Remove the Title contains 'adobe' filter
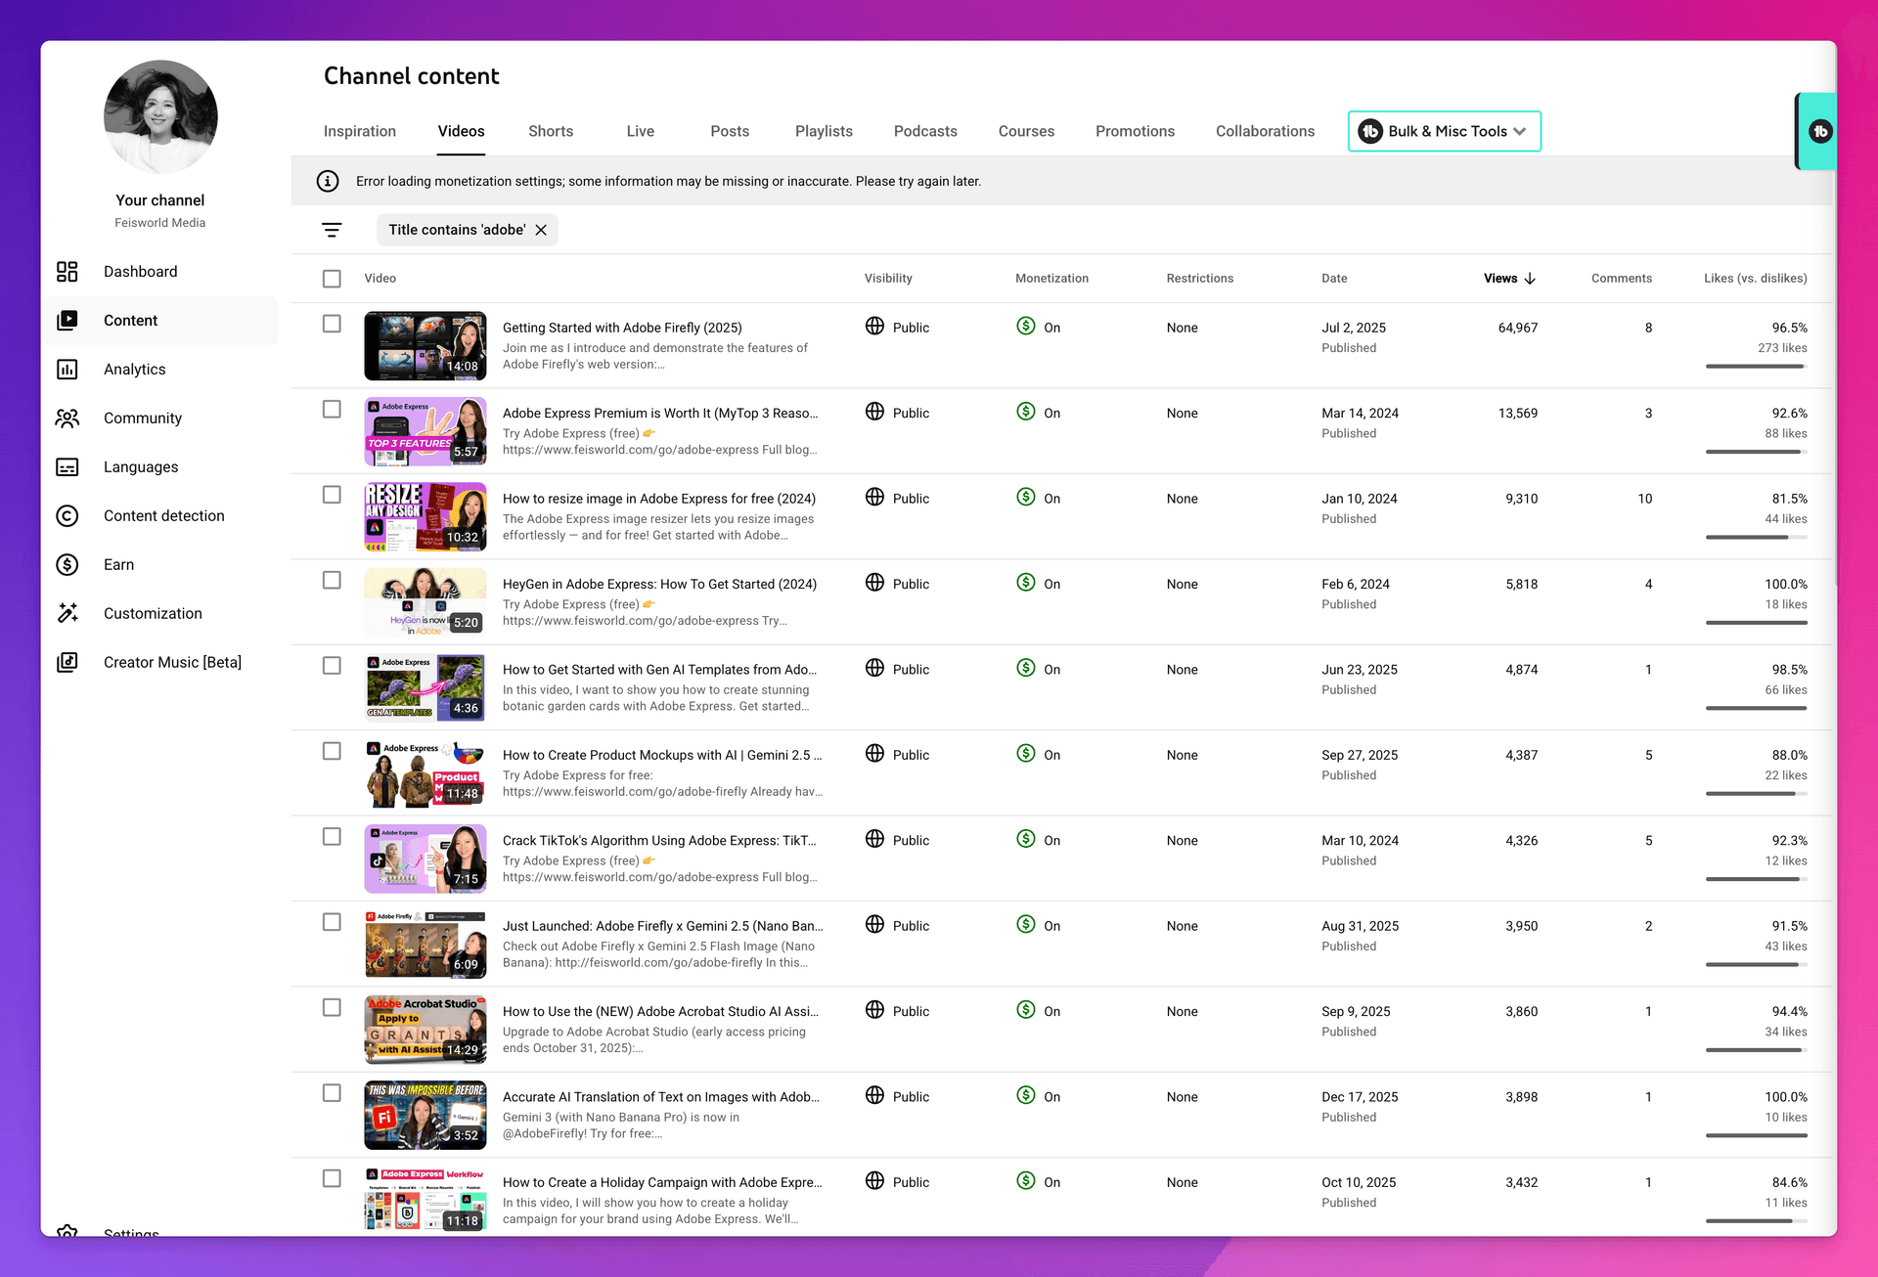The width and height of the screenshot is (1878, 1277). (541, 230)
